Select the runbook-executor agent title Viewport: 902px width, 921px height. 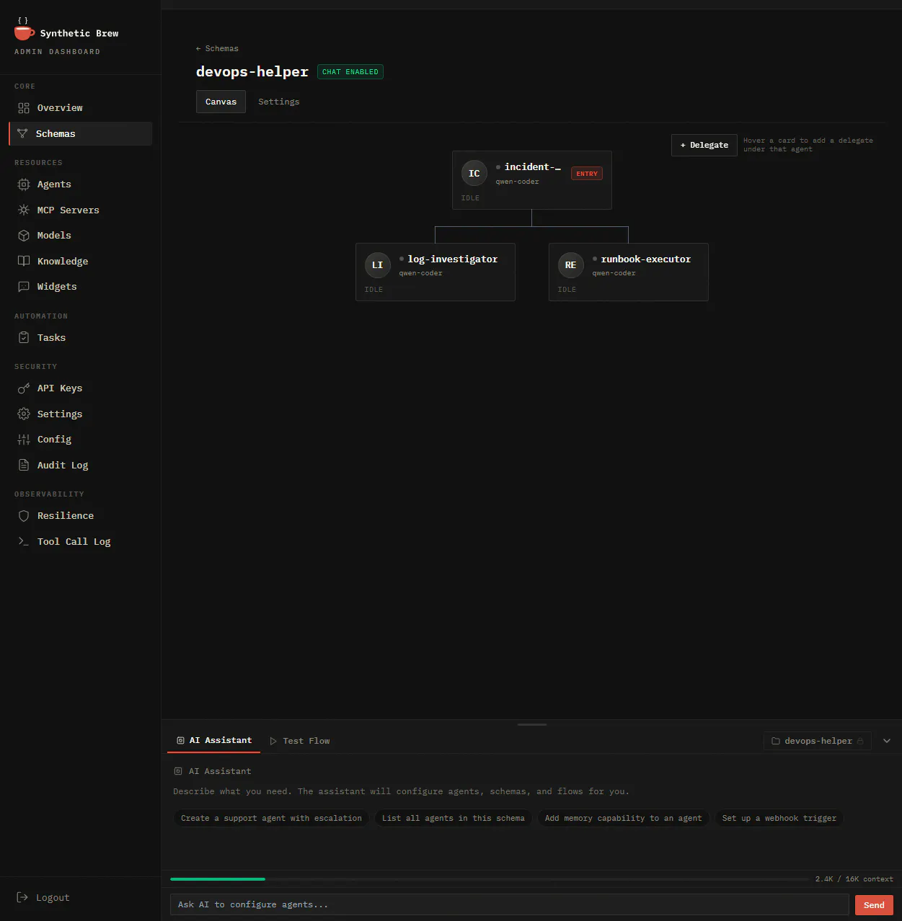(646, 259)
